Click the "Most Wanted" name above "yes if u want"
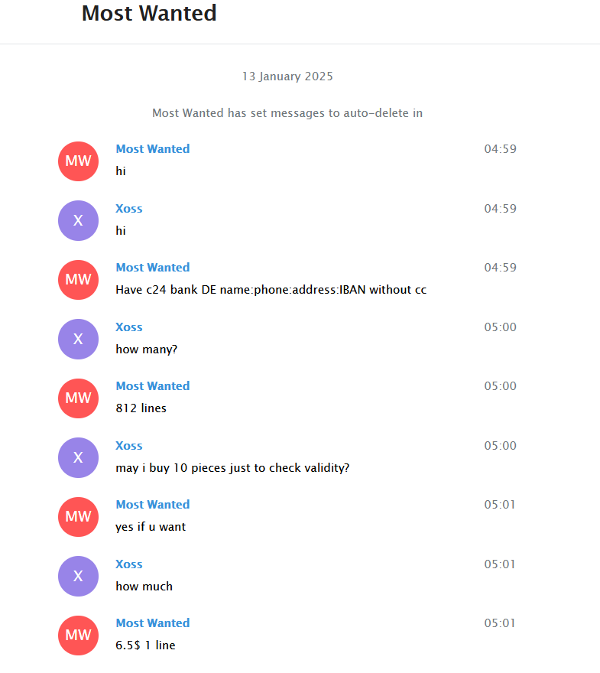600x673 pixels. tap(153, 505)
